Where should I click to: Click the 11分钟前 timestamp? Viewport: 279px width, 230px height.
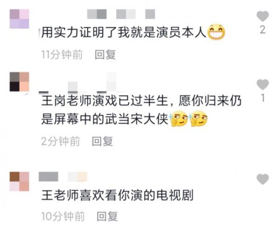(x=62, y=54)
